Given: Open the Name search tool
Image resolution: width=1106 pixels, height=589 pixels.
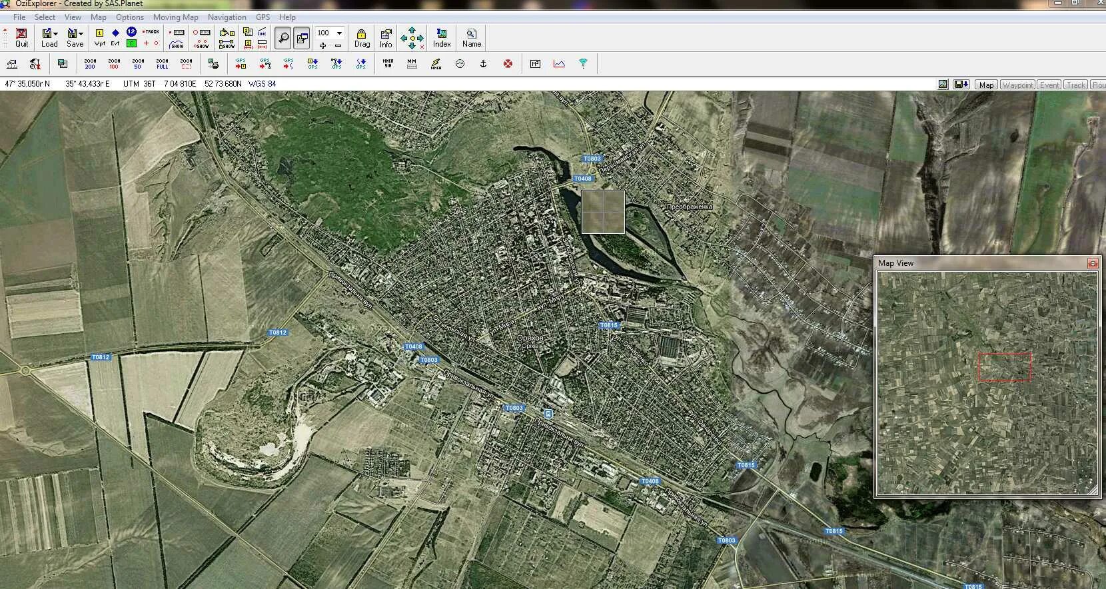Looking at the screenshot, I should tap(472, 38).
